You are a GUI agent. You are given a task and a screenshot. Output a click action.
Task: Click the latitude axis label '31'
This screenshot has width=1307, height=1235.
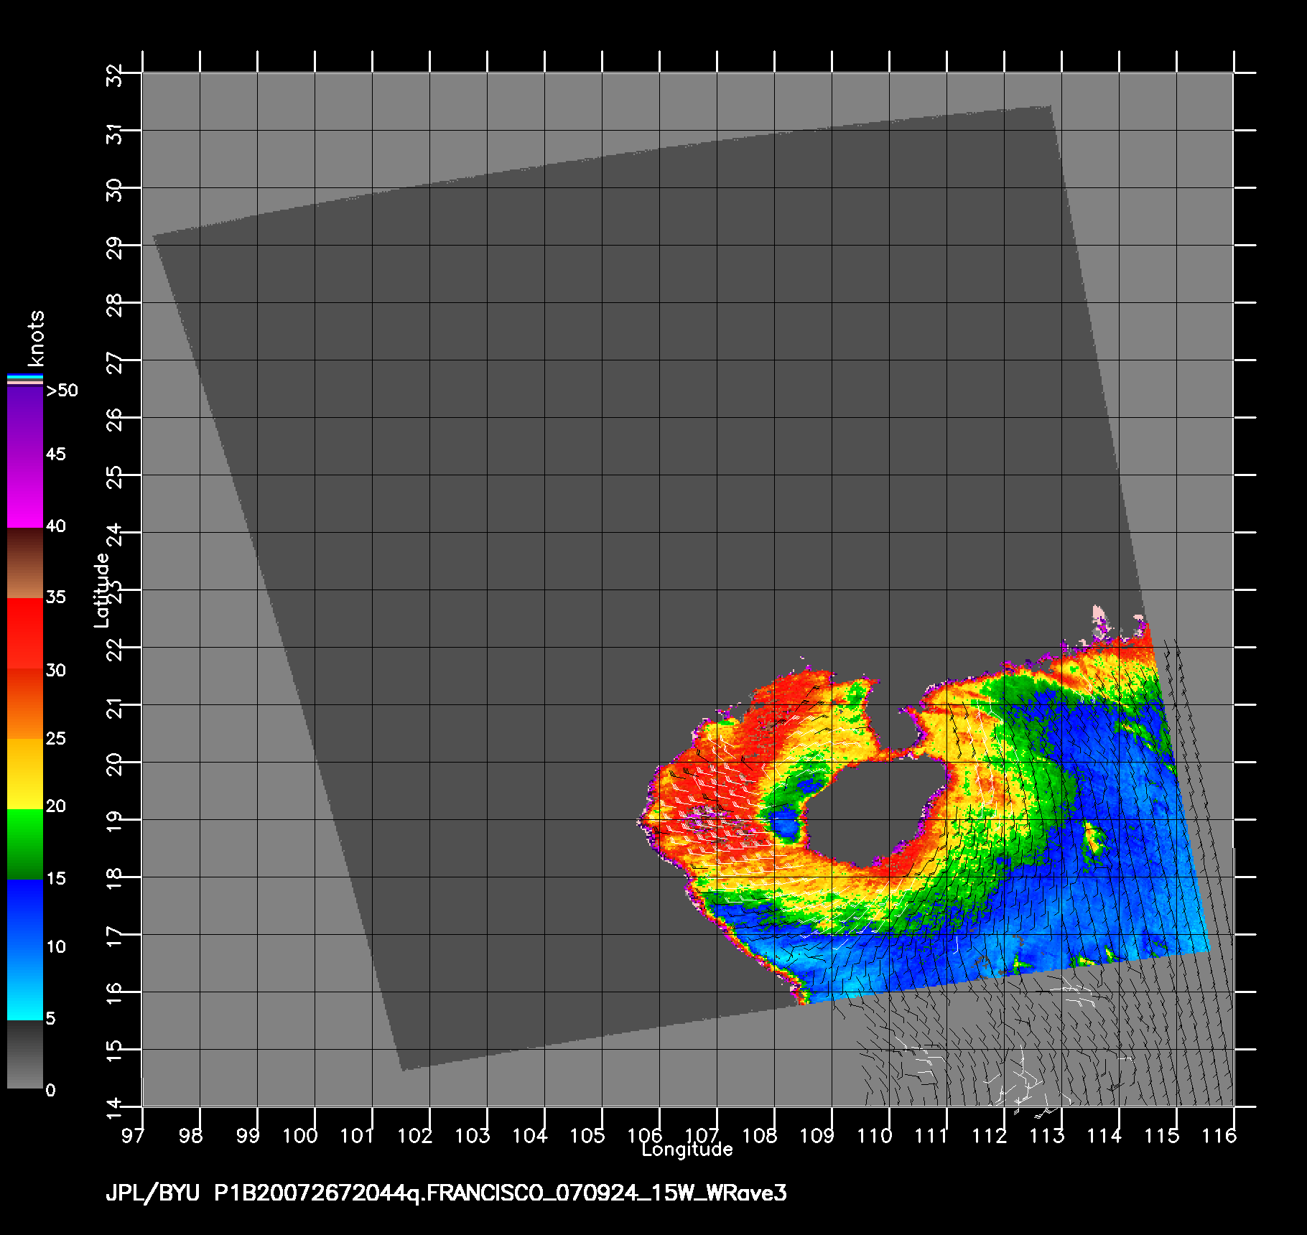[114, 133]
